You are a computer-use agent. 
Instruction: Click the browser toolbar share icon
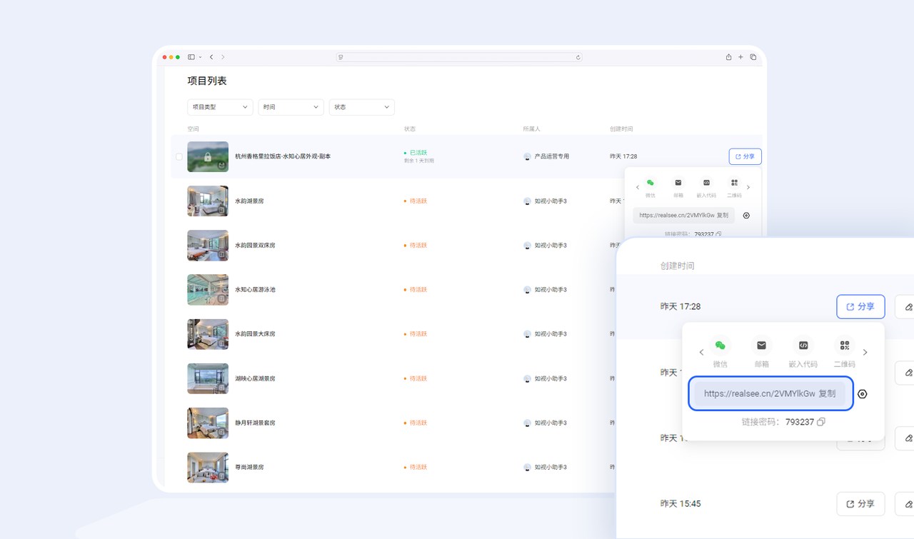[728, 57]
